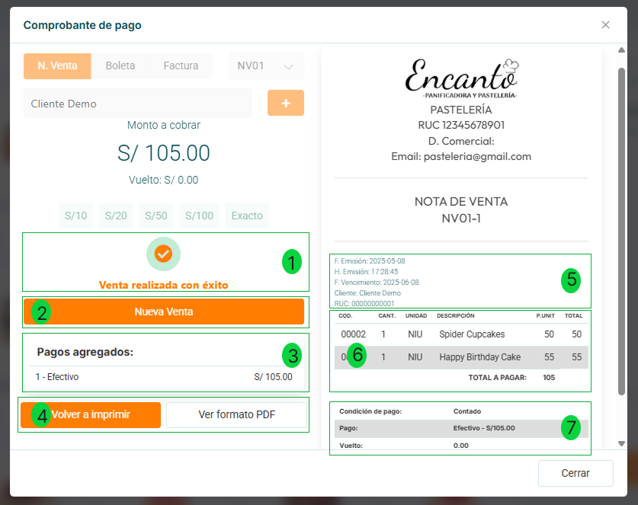
Task: Start a Nueva Venta
Action: pos(165,312)
